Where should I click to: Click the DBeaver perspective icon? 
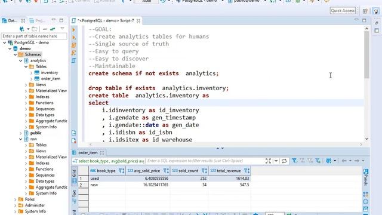(x=376, y=11)
